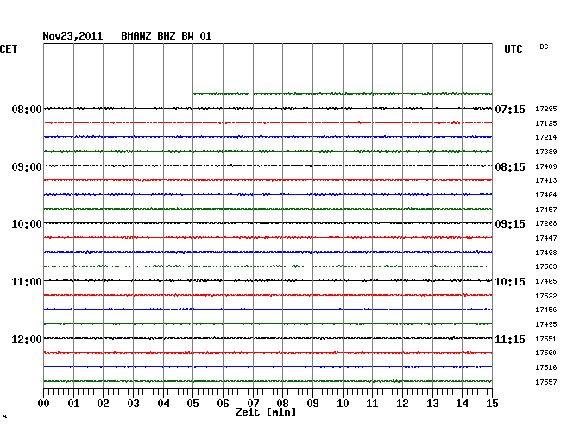Screen dimensions: 561x426
Task: Click the "CET" axis heading
Action: 9,49
